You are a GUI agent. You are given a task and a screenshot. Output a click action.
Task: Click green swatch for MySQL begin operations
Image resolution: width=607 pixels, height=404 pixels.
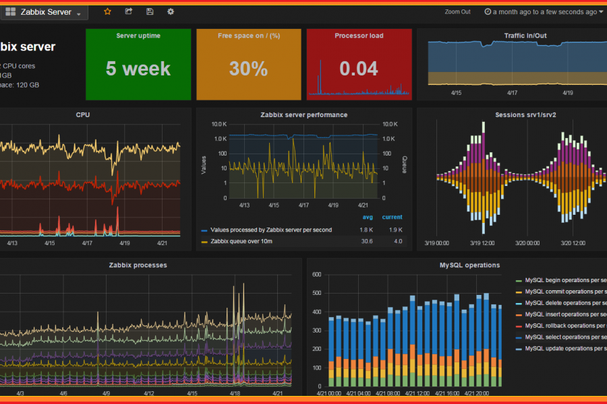(x=519, y=281)
